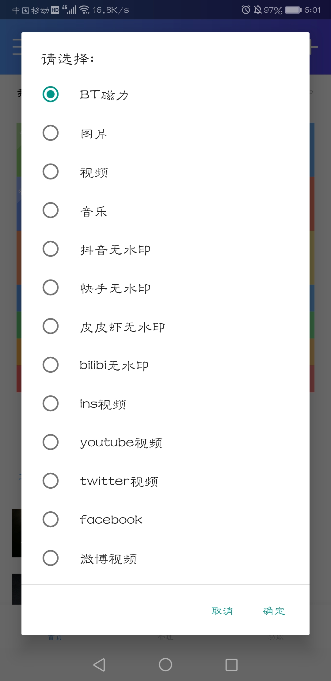Image resolution: width=331 pixels, height=681 pixels.
Task: Select 皮皮虾无水印 option
Action: click(51, 326)
